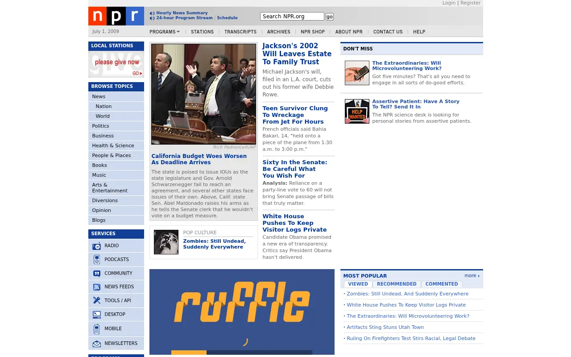Click the NPR logo
This screenshot has height=357, width=571.
click(x=116, y=16)
